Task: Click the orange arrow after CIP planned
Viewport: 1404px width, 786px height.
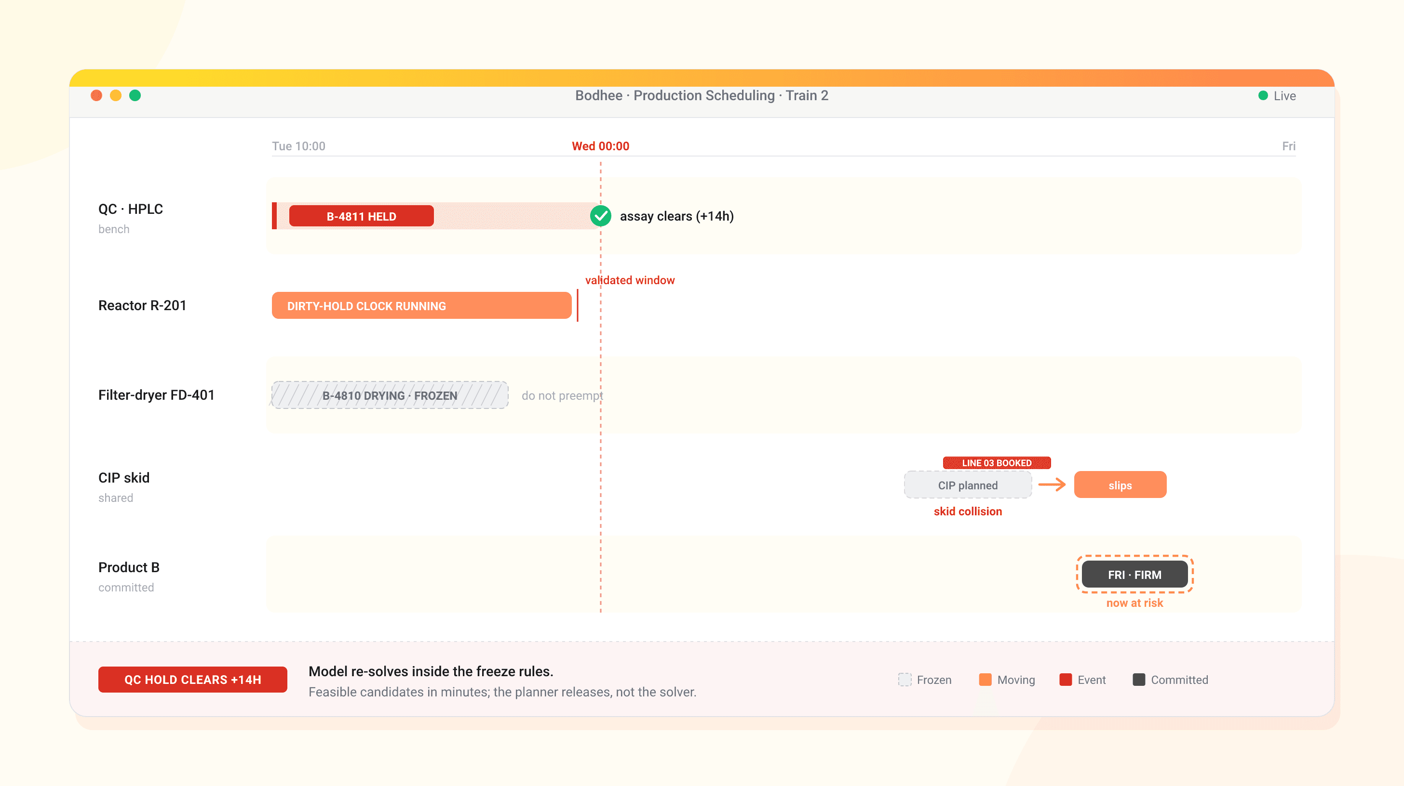Action: click(x=1052, y=485)
